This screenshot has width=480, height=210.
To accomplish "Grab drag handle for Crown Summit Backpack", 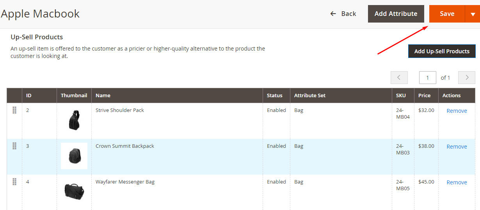I will click(14, 146).
